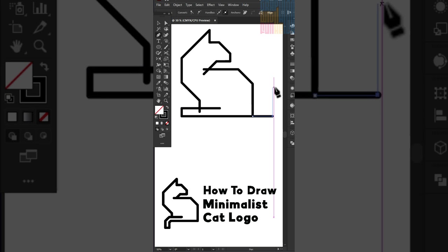The height and width of the screenshot is (252, 448).
Task: Open the Window menu
Action: 233,5
